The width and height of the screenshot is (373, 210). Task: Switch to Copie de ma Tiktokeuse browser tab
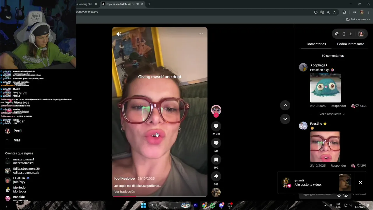coord(120,4)
